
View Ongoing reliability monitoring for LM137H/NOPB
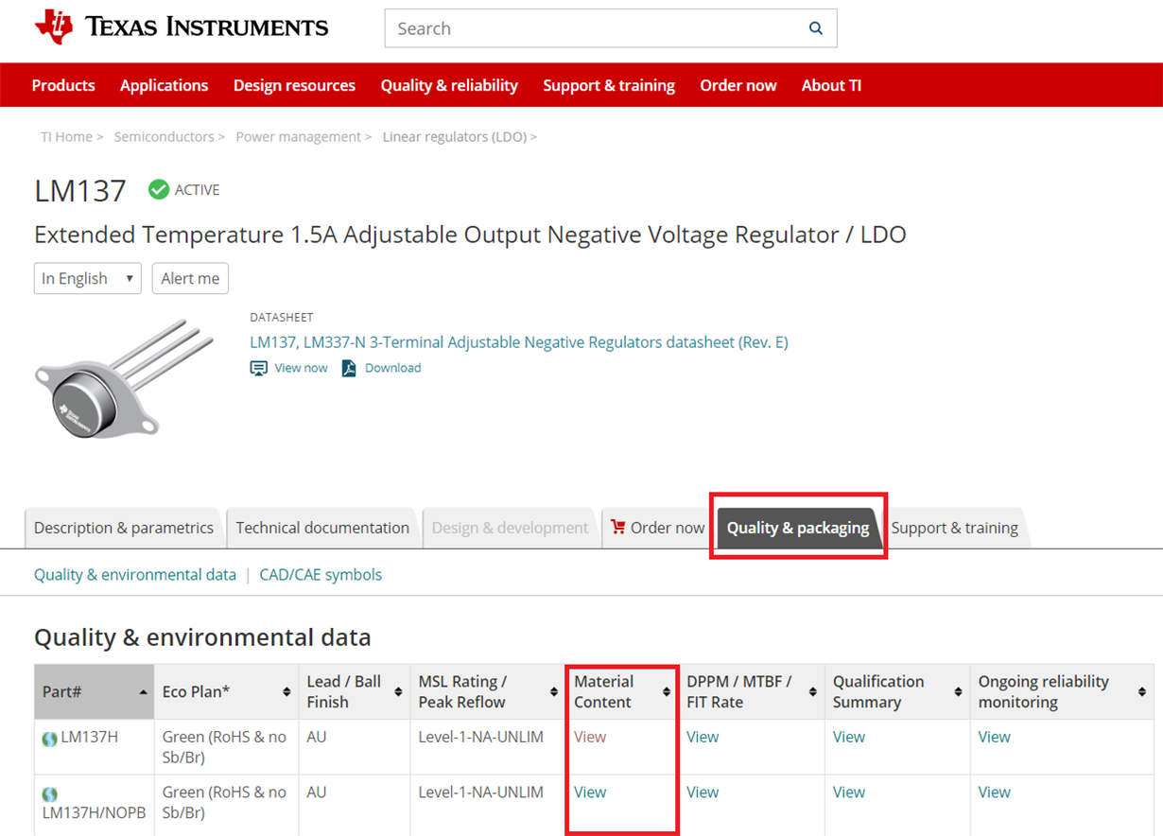tap(995, 792)
